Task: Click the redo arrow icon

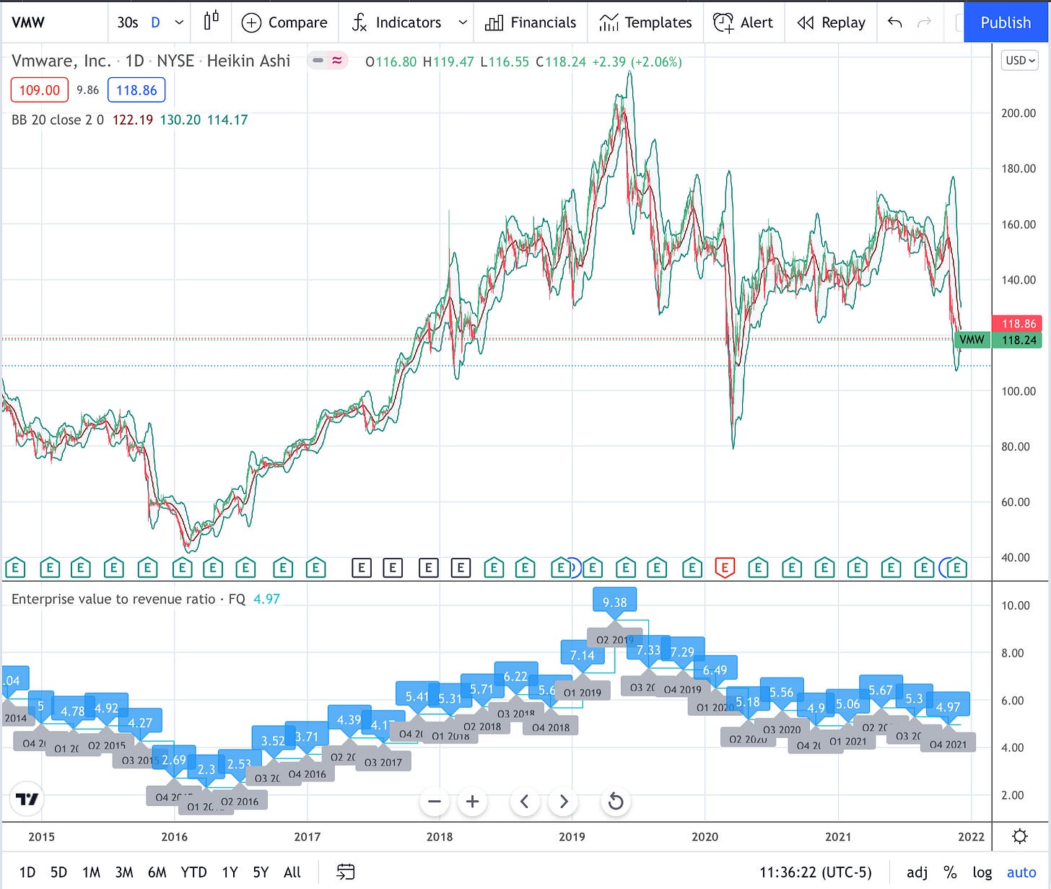Action: click(x=924, y=22)
